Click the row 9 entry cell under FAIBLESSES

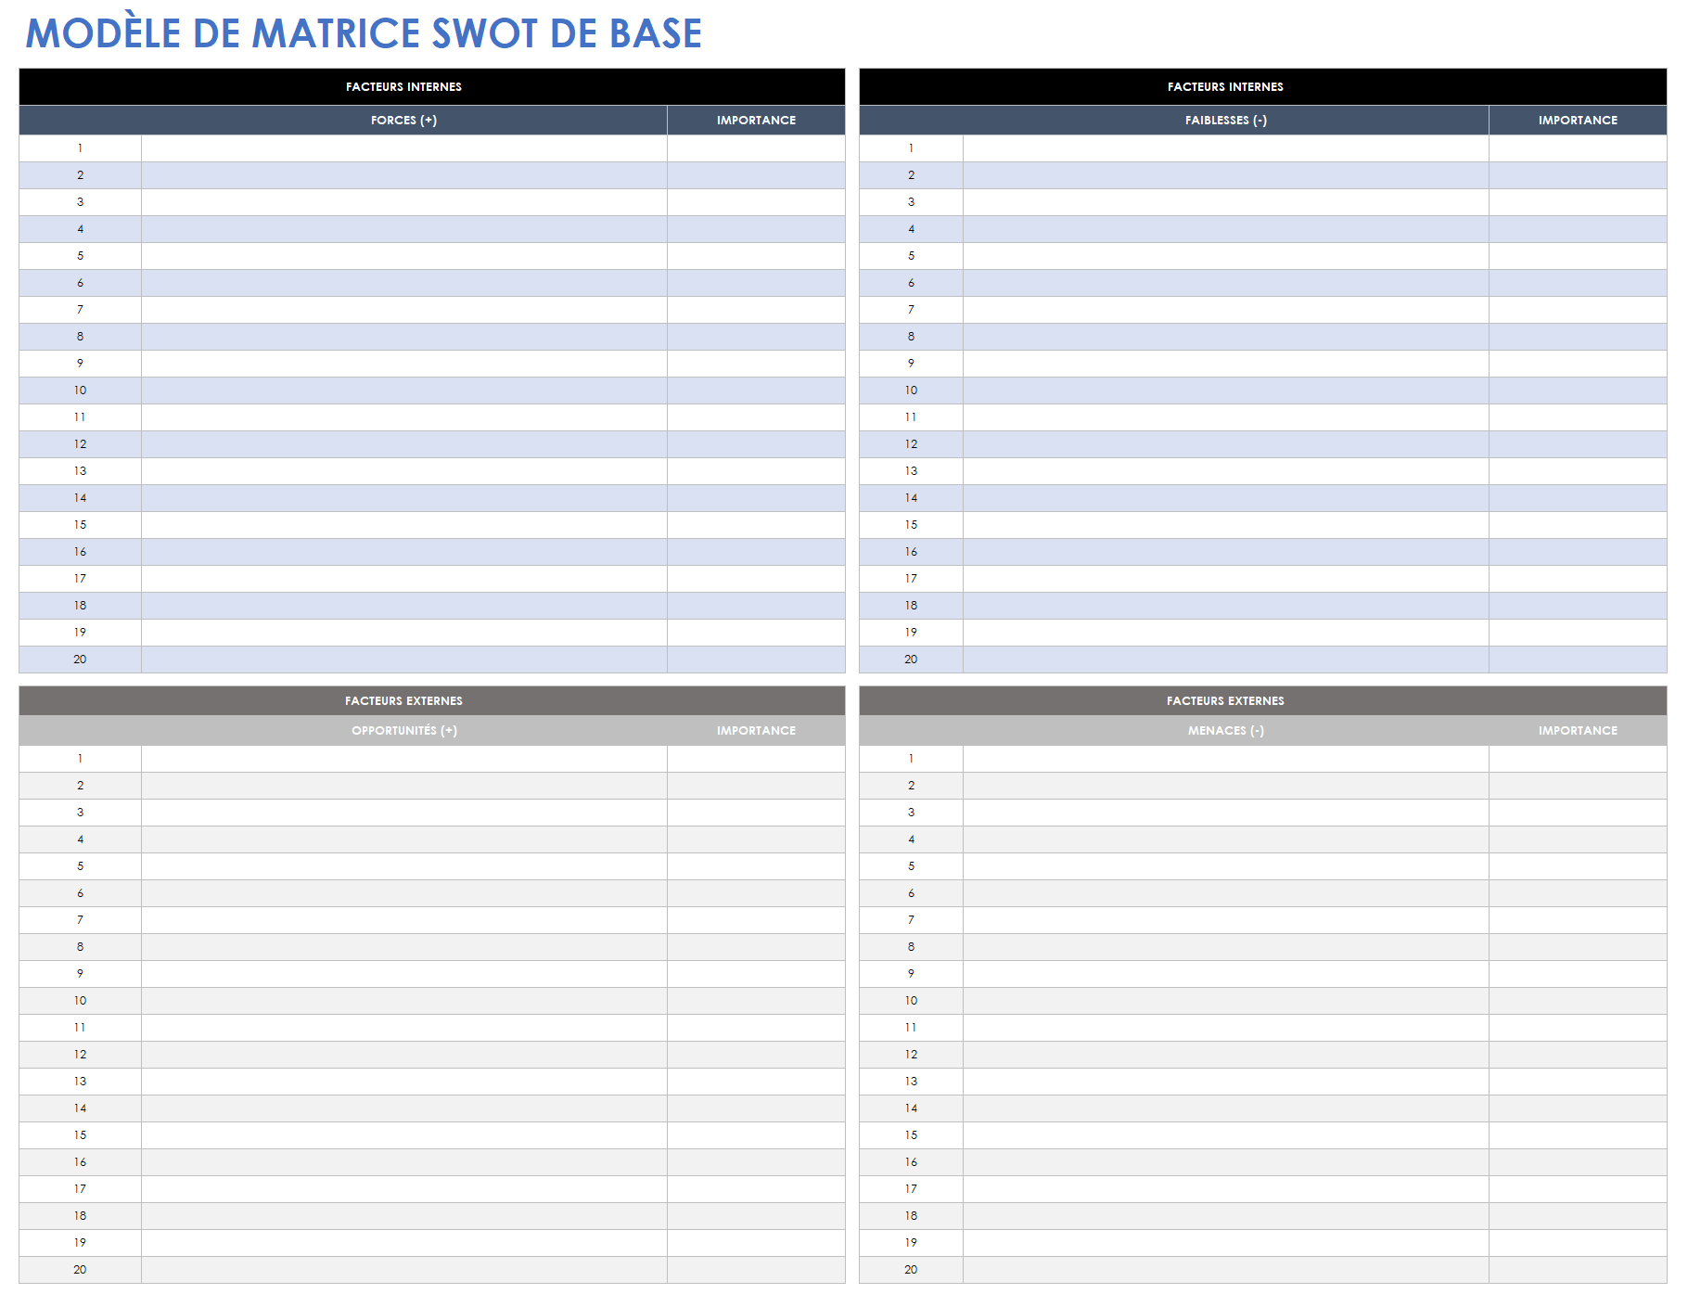(x=1226, y=364)
